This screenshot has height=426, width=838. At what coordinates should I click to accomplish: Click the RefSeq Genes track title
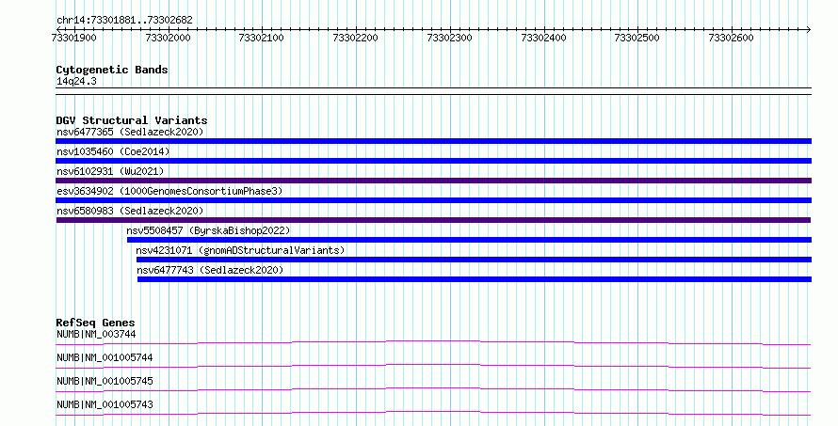95,323
